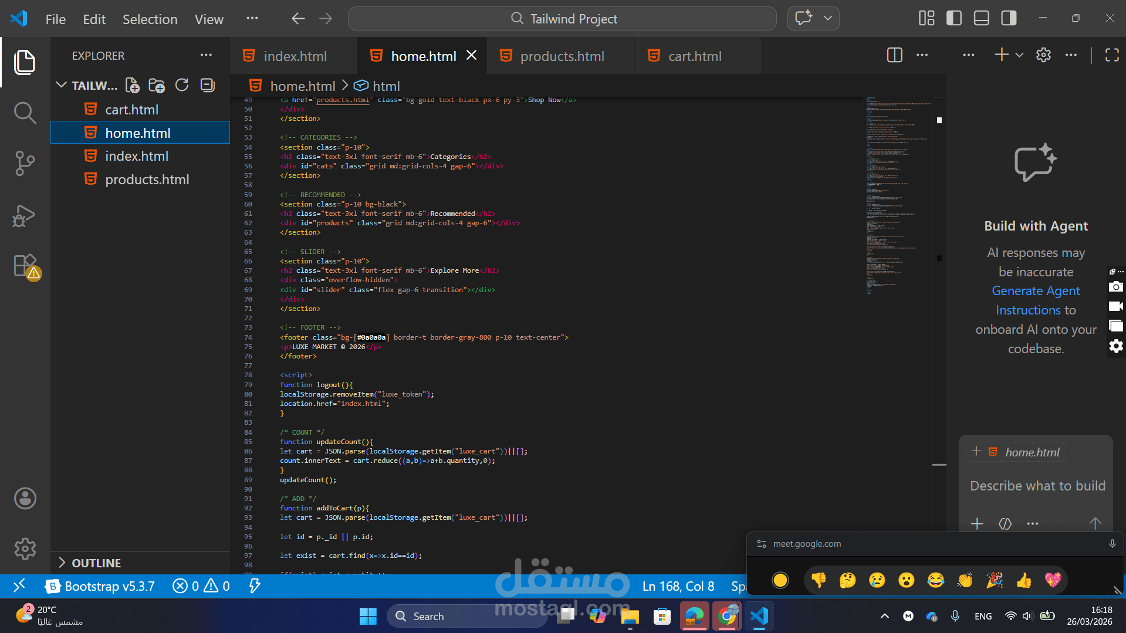Close the home.html tab
Screen dimensions: 1126x633
471,55
